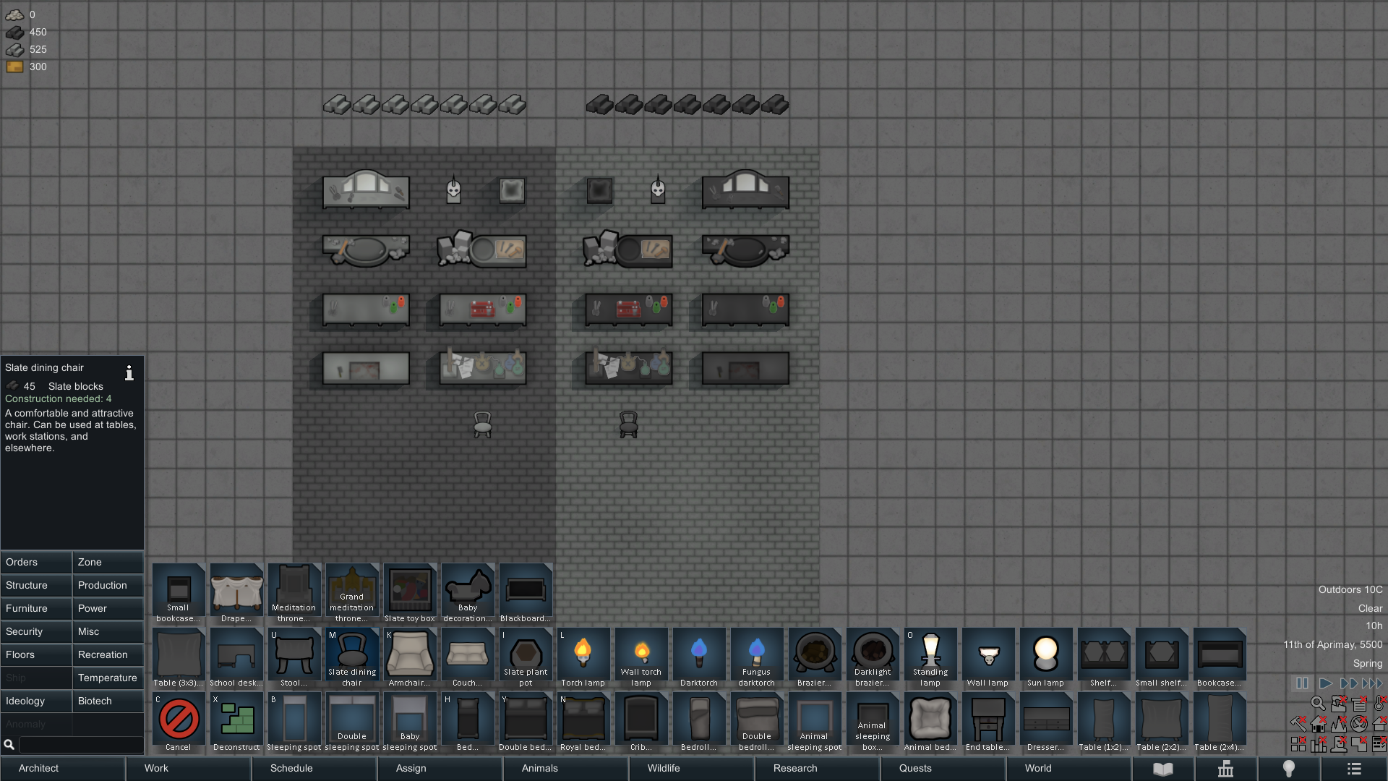Toggle the statue beauty display icon
Screen dimensions: 1388x781
[1339, 744]
